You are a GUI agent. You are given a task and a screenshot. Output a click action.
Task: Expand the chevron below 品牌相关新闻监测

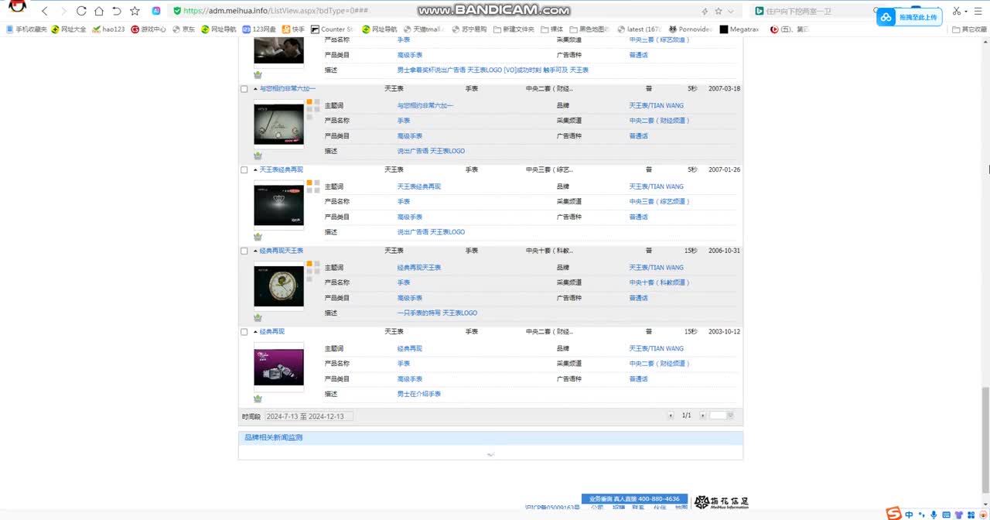pyautogui.click(x=490, y=454)
